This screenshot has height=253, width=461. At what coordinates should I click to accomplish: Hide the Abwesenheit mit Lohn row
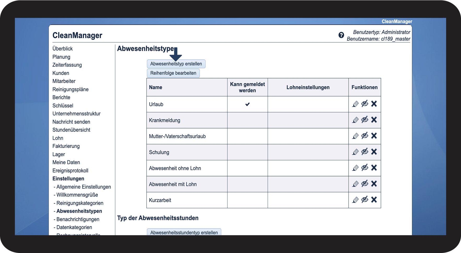point(365,183)
